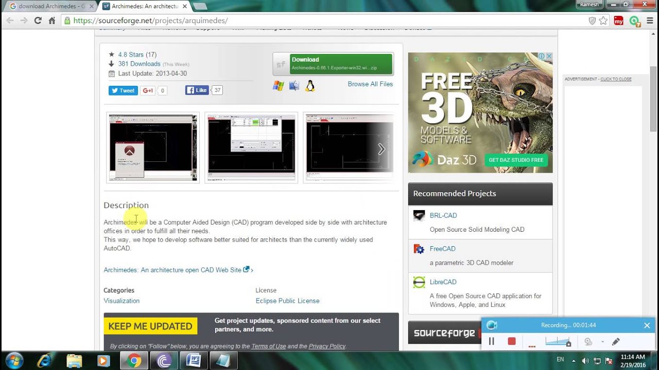Click the Linux penguin platform icon
The image size is (659, 370).
(310, 86)
